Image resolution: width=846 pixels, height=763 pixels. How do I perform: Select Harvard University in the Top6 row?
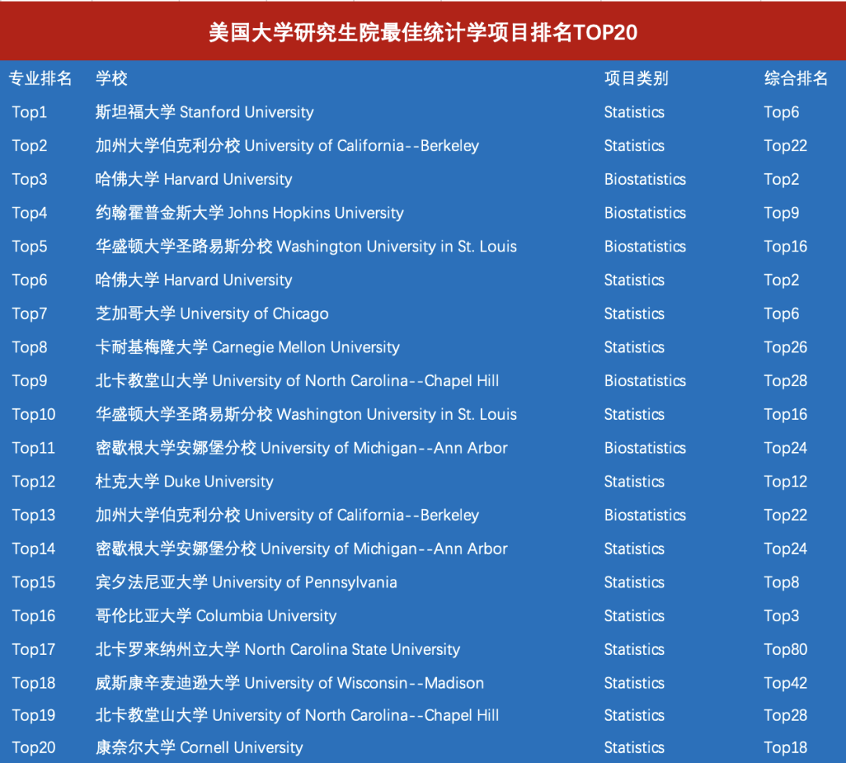193,280
